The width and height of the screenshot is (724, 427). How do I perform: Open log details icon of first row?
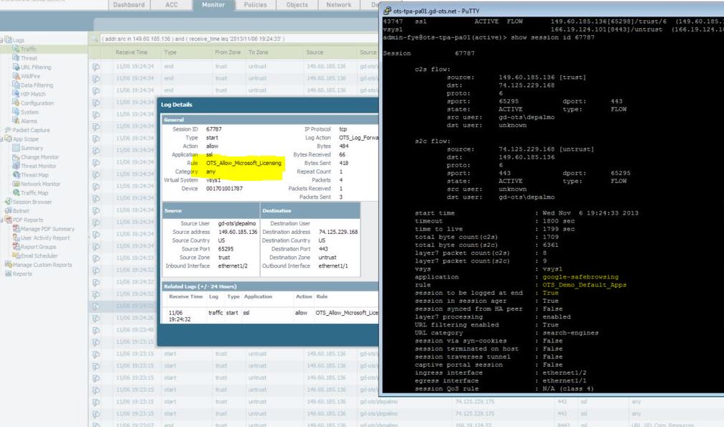(96, 67)
